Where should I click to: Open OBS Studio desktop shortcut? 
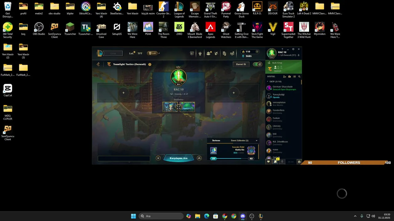[x=39, y=29]
